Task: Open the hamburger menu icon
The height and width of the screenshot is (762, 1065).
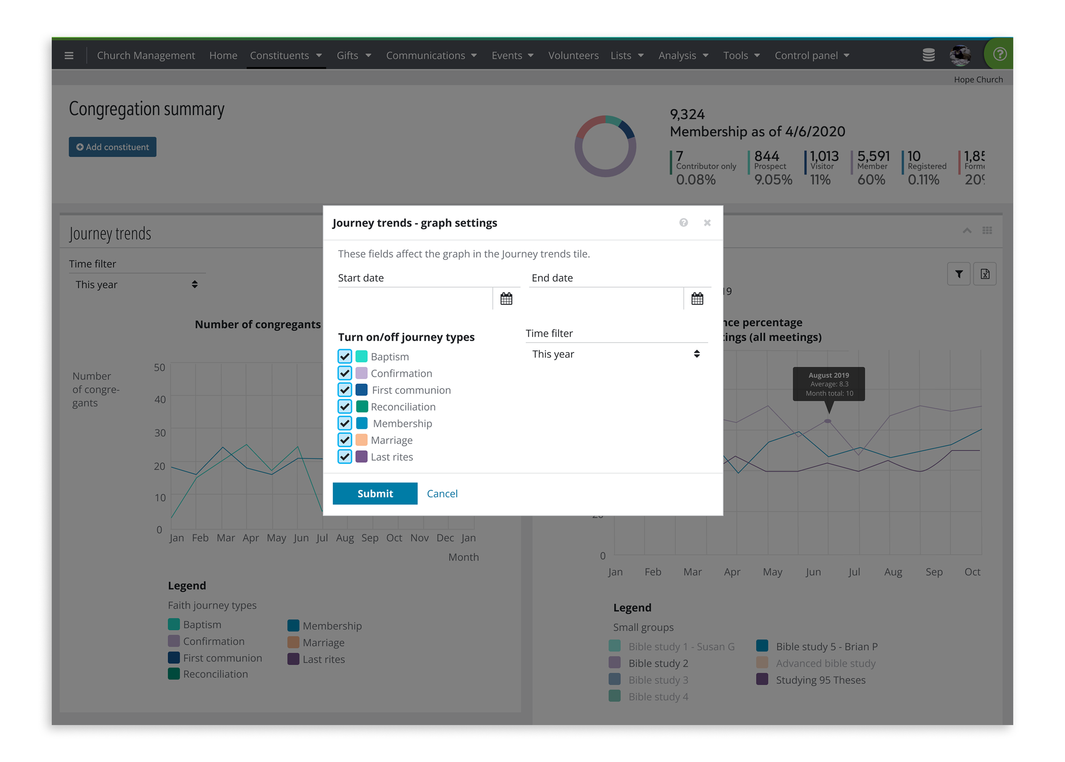Action: coord(69,55)
